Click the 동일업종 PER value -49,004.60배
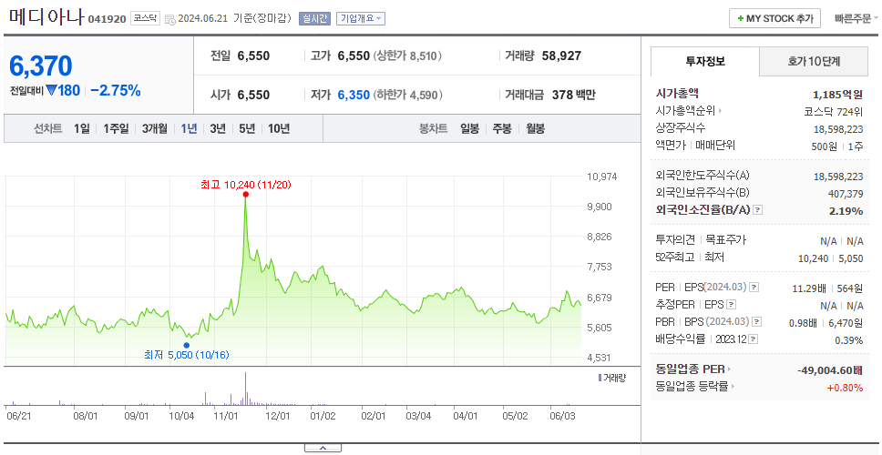This screenshot has width=882, height=455. coord(830,370)
